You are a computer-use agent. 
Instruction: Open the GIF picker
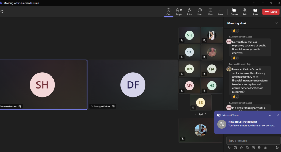253,148
